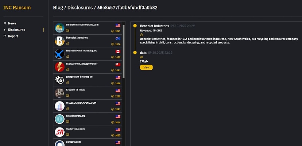Click the lock icon under tongapower.to

pos(67,69)
